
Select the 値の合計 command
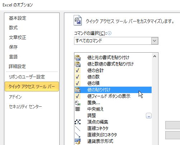pyautogui.click(x=113, y=71)
